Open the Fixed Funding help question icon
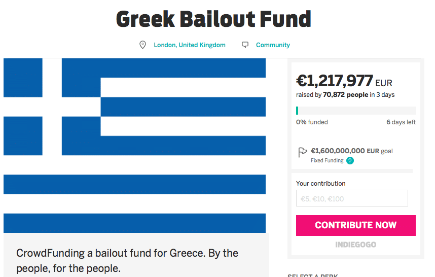 350,160
